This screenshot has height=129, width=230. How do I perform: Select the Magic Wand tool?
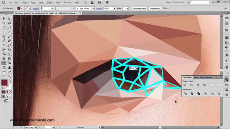(4, 23)
